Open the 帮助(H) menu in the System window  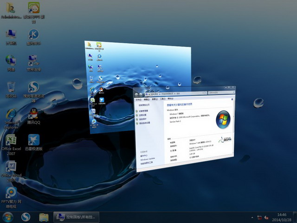point(171,98)
